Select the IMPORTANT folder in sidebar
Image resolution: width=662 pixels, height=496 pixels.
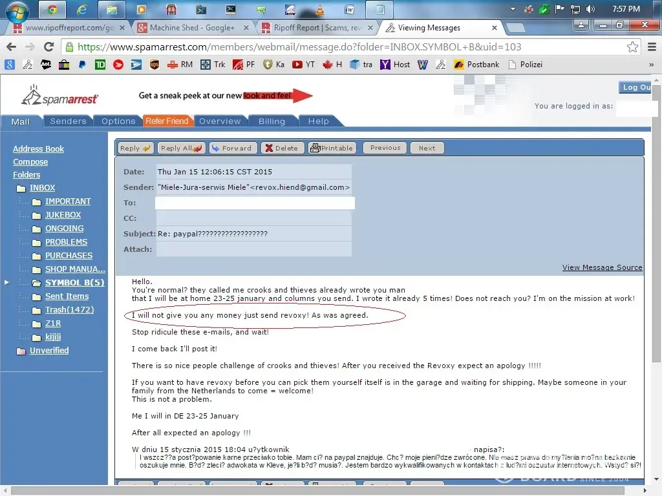68,201
